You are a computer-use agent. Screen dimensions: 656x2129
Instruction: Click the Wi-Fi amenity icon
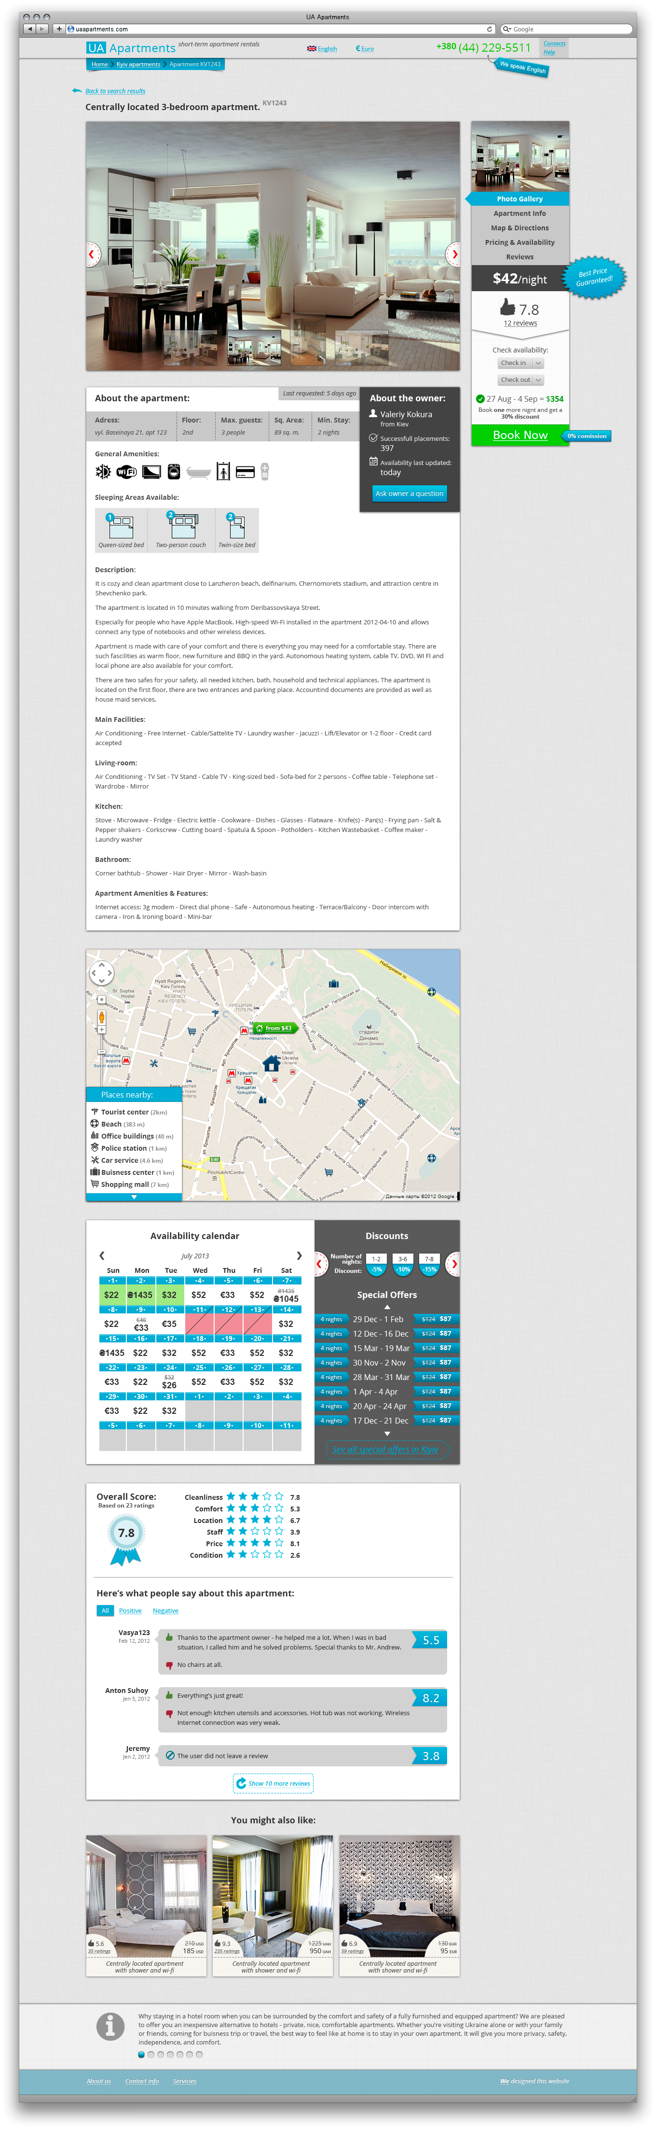point(126,471)
